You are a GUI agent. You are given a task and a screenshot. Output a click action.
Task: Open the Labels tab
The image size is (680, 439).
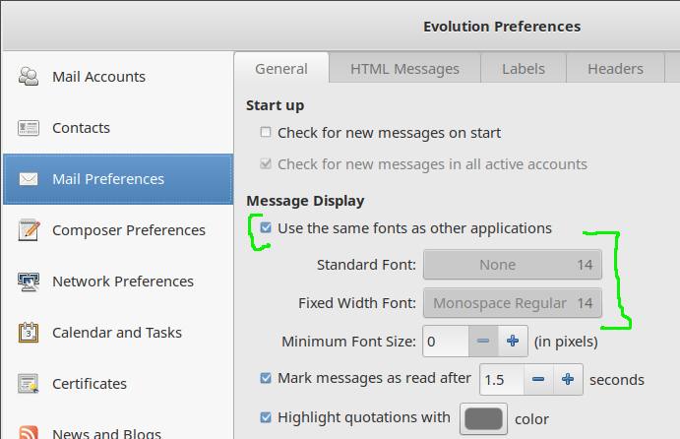523,69
